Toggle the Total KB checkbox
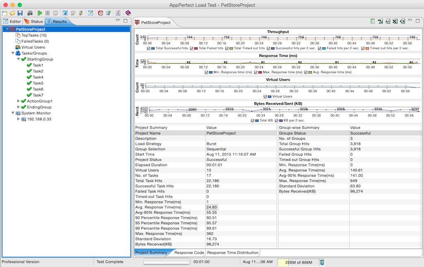This screenshot has height=267, width=424. tap(253, 121)
